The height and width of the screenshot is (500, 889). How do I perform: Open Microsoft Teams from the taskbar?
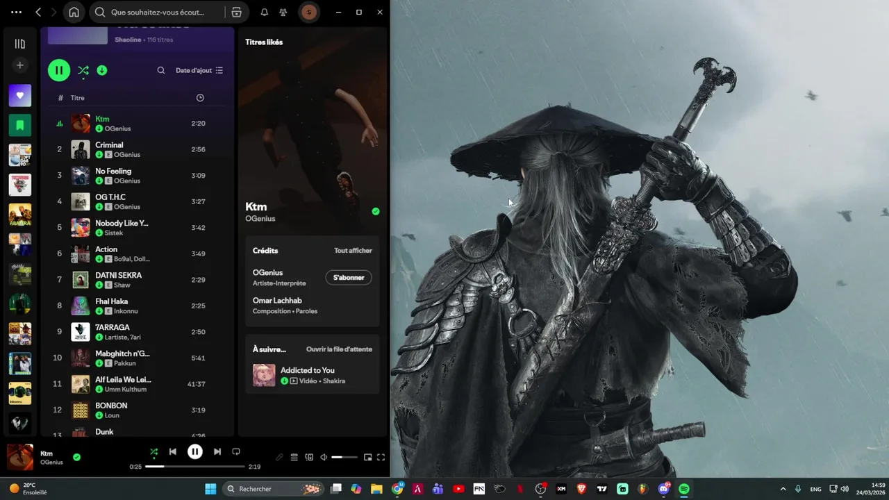[438, 489]
